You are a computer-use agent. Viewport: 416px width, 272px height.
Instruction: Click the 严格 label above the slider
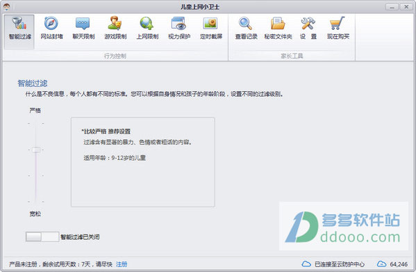pyautogui.click(x=35, y=111)
